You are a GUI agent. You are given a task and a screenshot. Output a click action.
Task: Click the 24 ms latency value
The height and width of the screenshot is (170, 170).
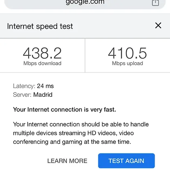[45, 86]
